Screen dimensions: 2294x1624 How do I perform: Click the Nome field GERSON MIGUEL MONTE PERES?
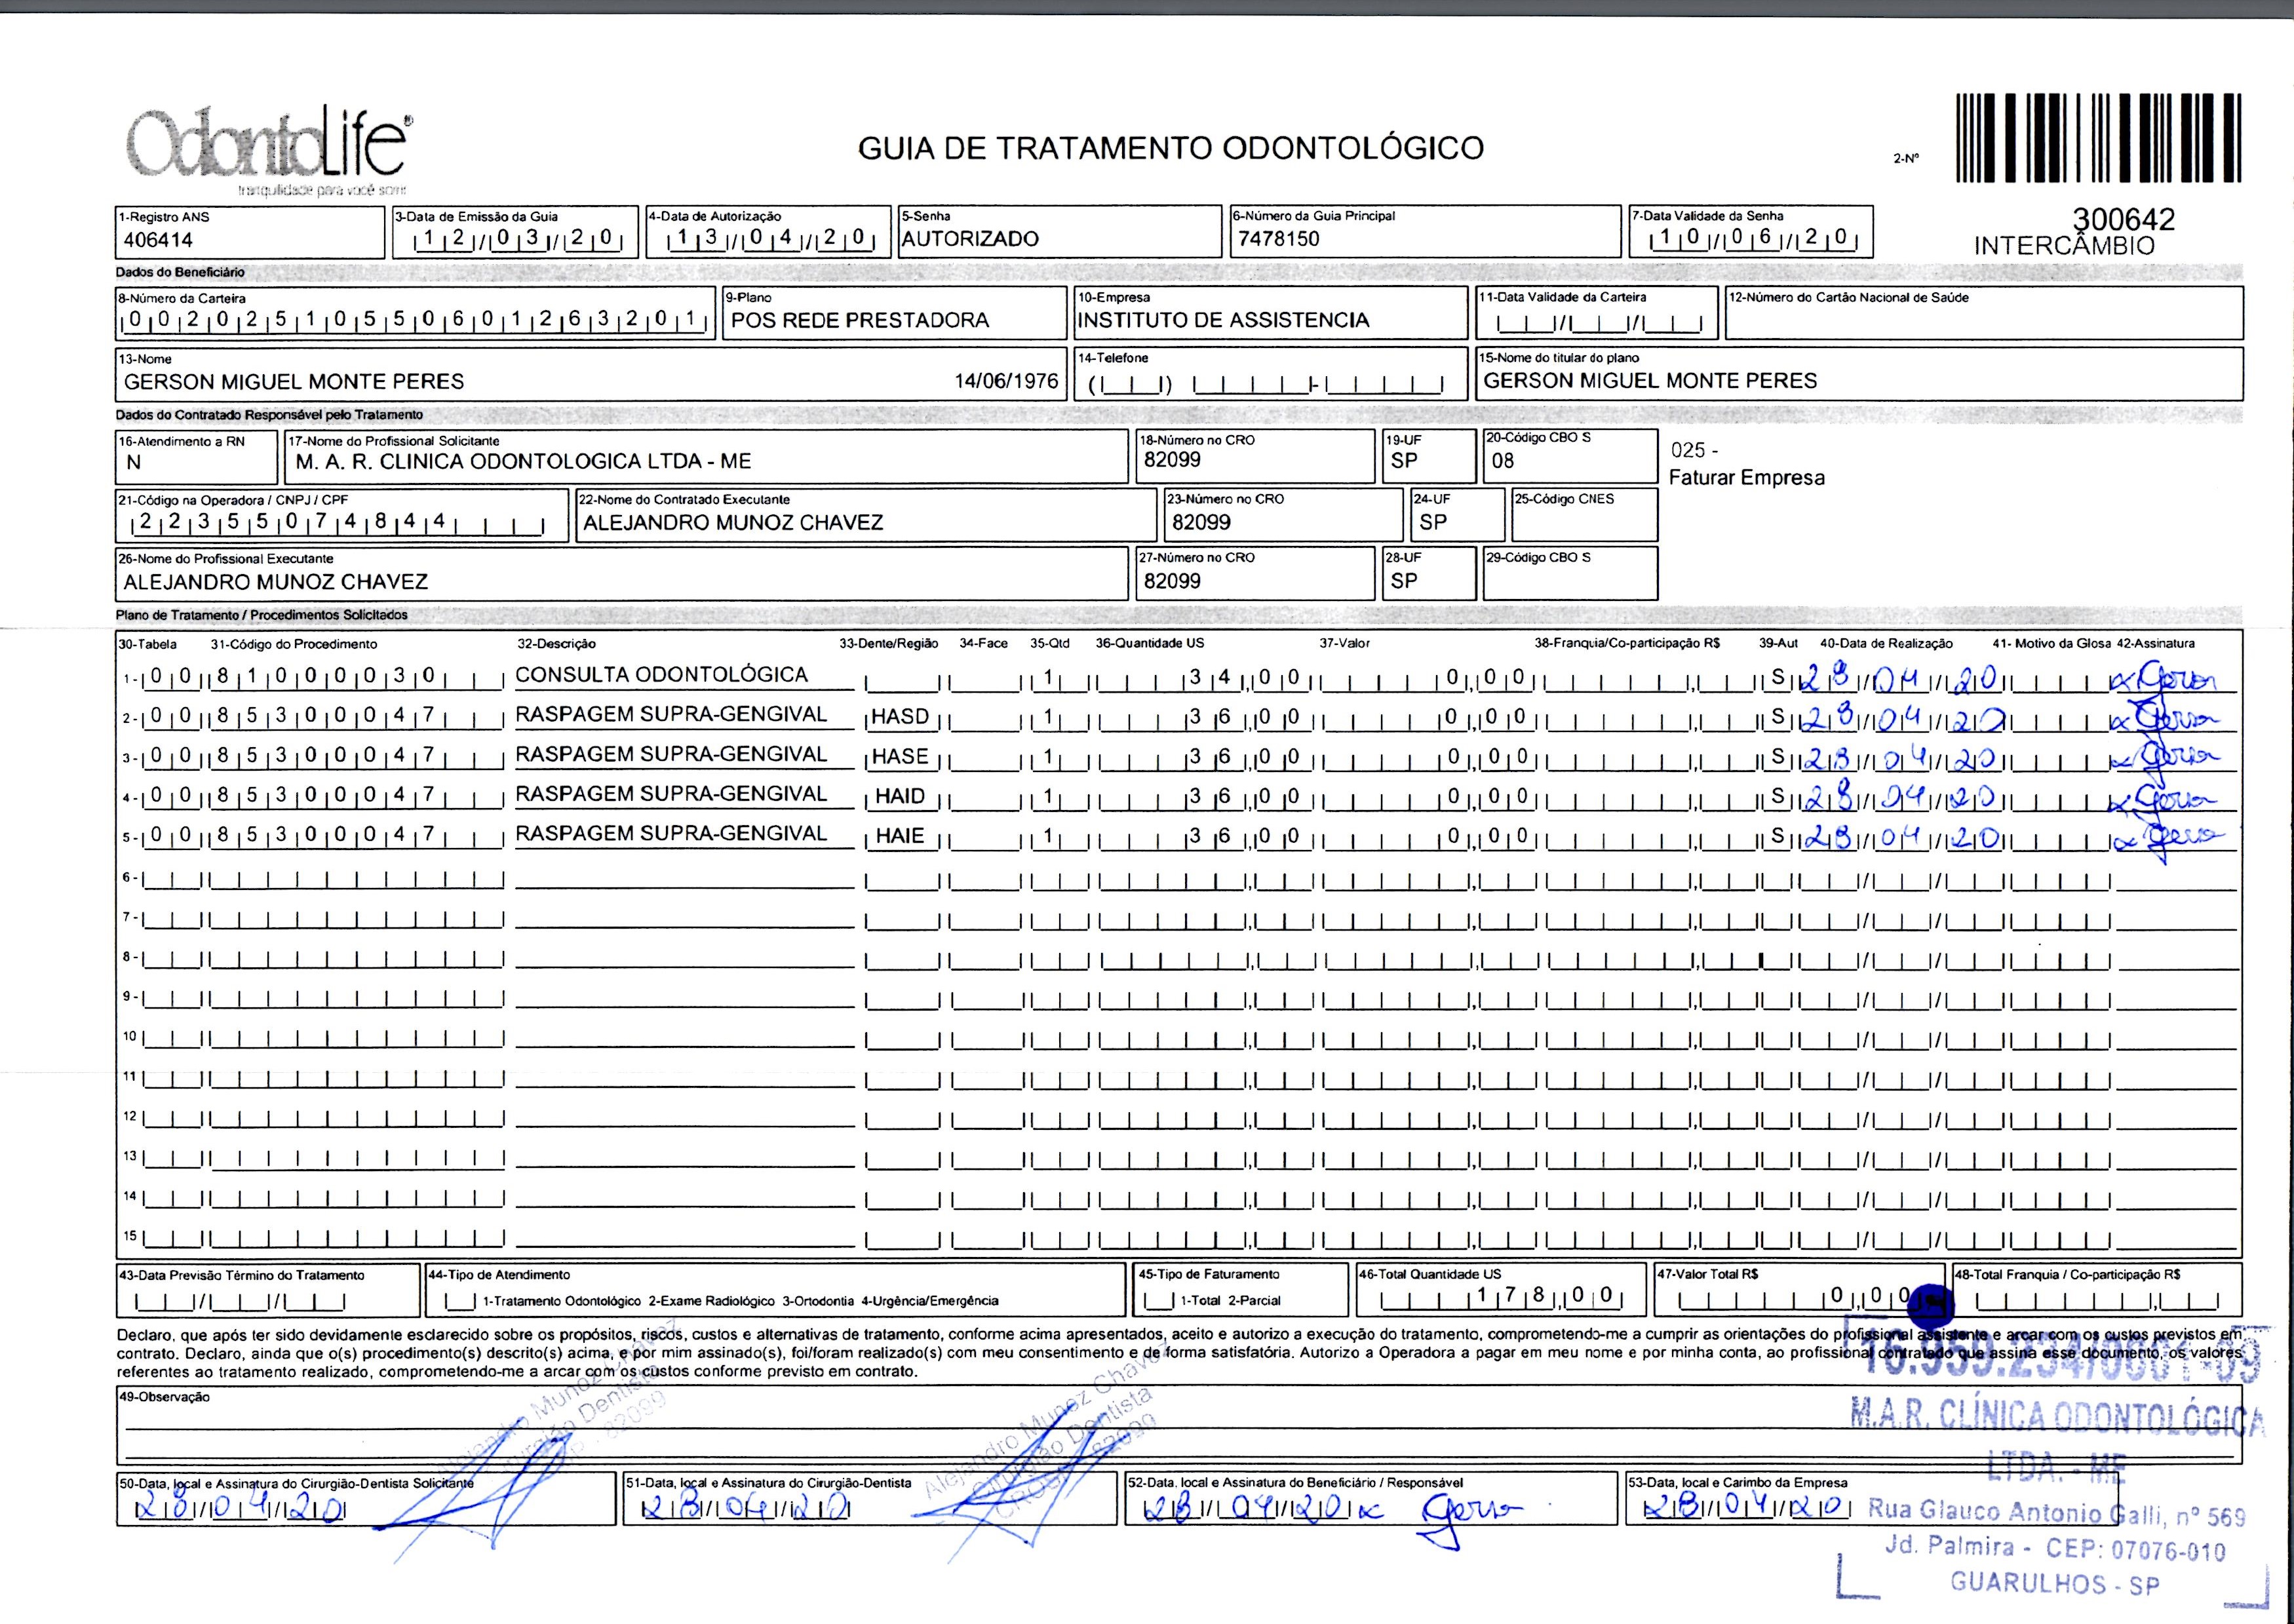point(294,382)
